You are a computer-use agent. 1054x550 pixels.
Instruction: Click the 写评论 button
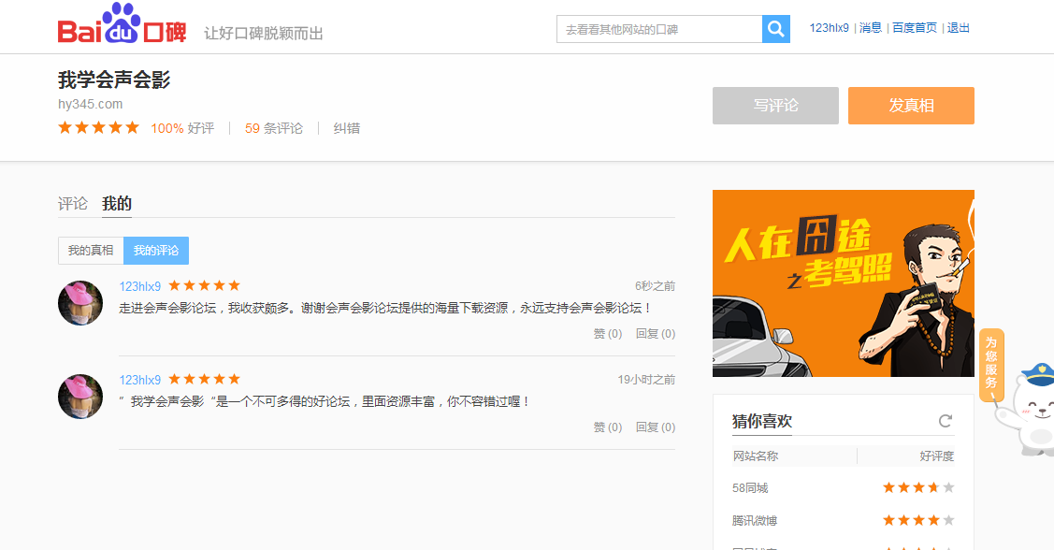(x=775, y=106)
